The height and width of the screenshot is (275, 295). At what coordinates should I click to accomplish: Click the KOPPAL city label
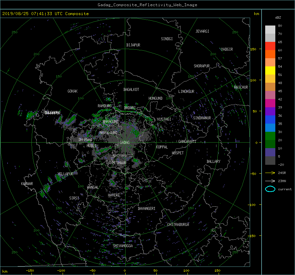(162, 147)
